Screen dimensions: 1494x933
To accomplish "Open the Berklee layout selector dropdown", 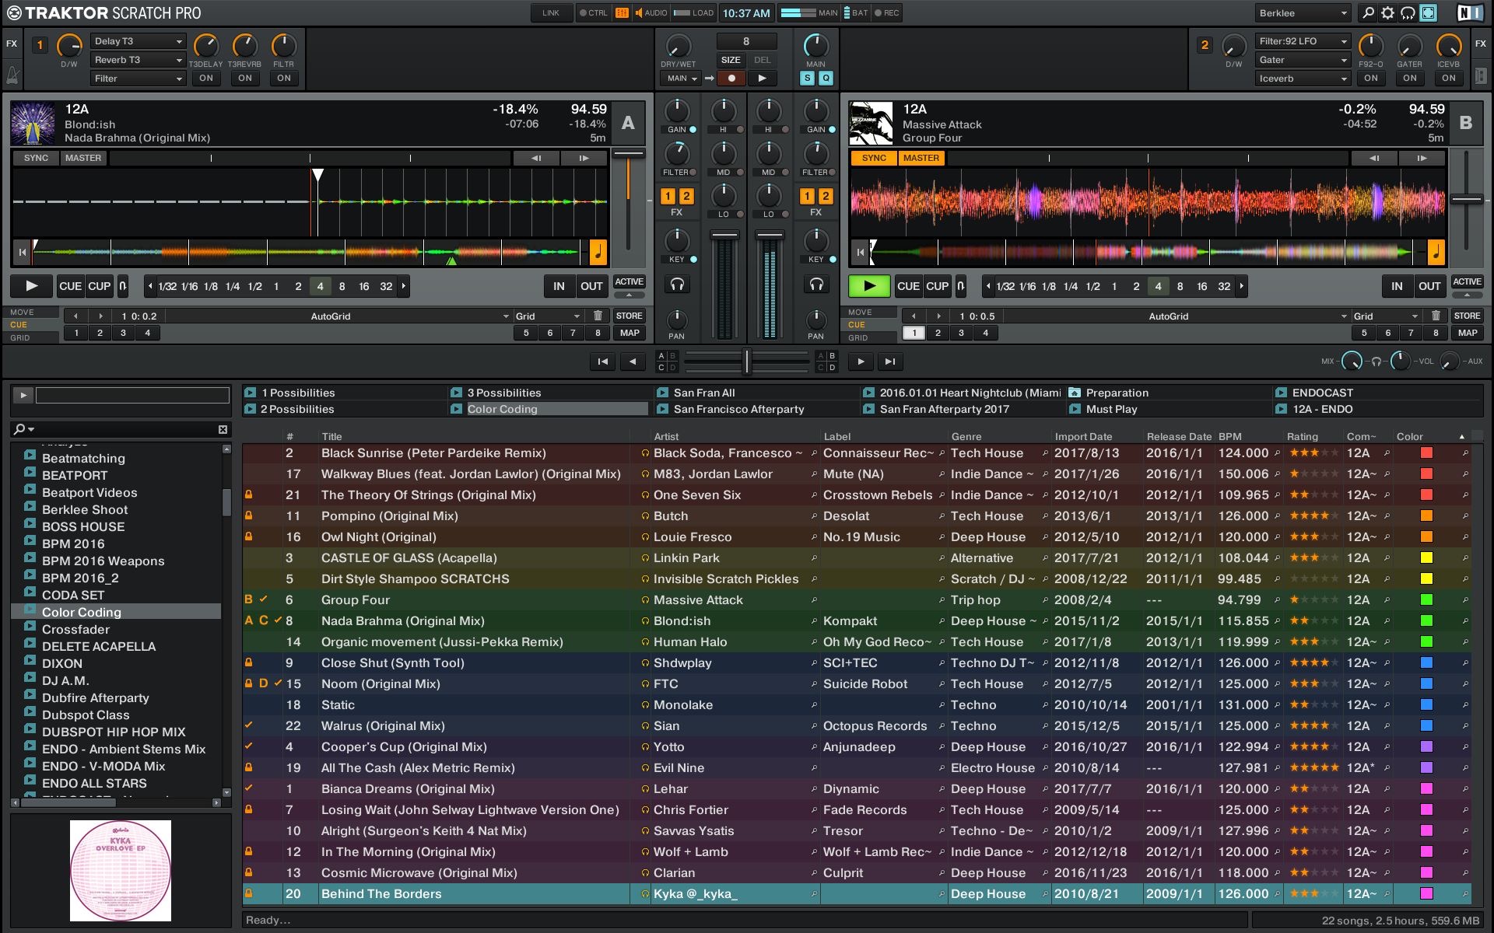I will (1302, 12).
